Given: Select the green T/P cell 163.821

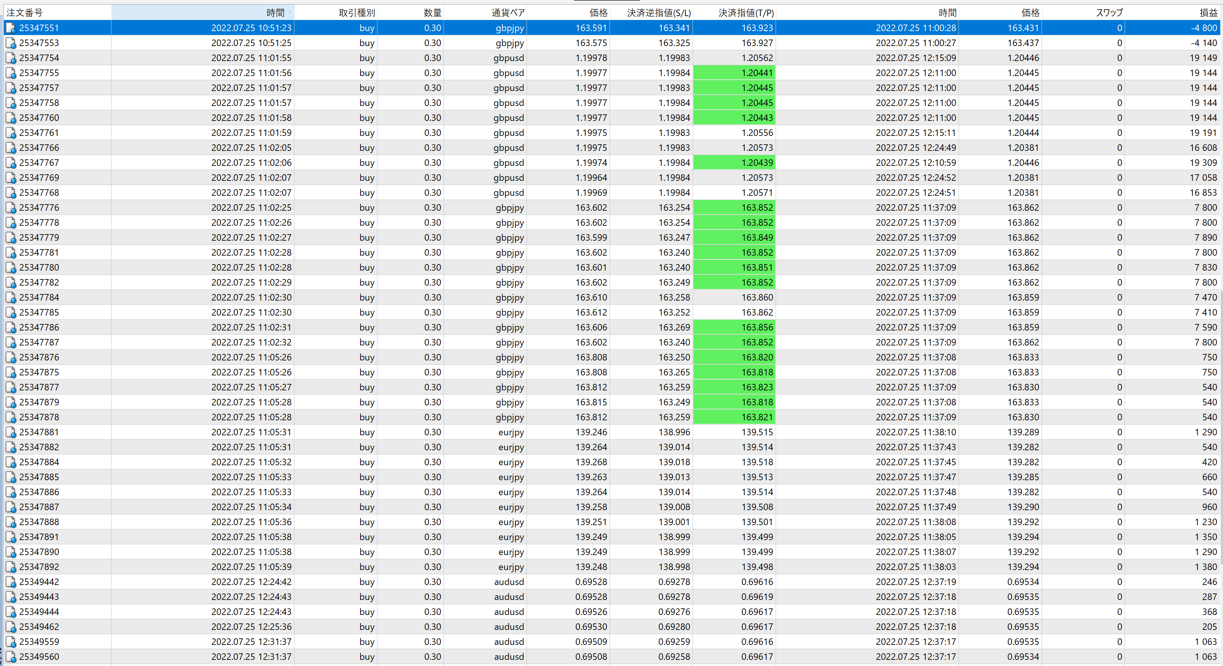Looking at the screenshot, I should click(734, 417).
